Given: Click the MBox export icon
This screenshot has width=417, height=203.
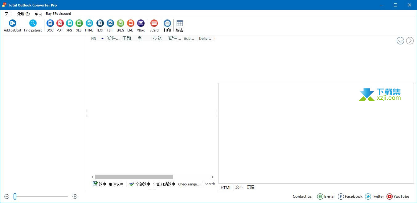Looking at the screenshot, I should (x=141, y=26).
